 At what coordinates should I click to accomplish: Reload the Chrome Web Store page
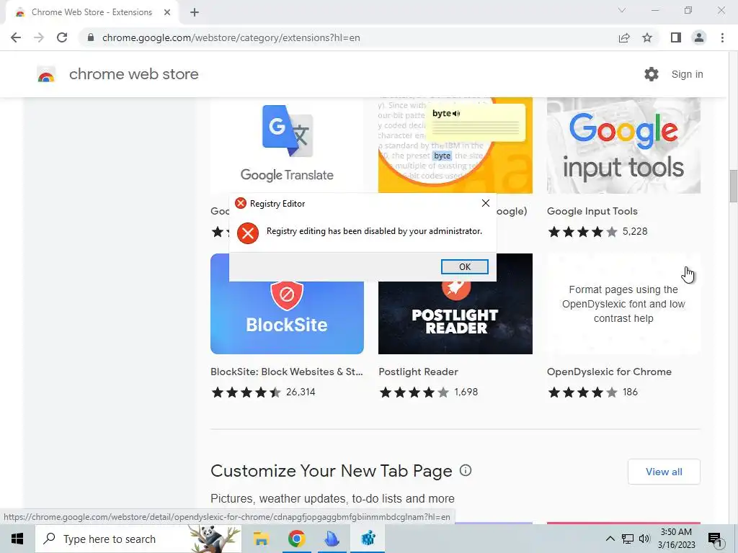click(62, 37)
